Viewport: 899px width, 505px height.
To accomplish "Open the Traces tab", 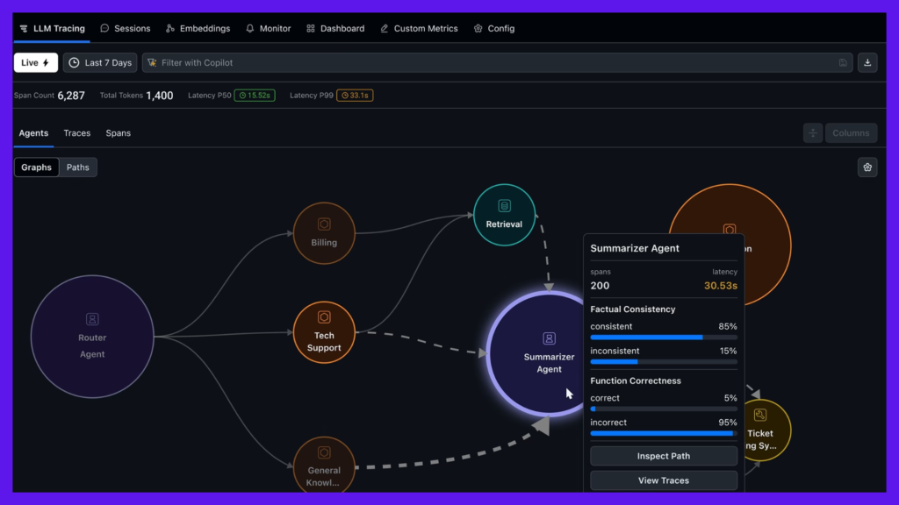I will [77, 133].
